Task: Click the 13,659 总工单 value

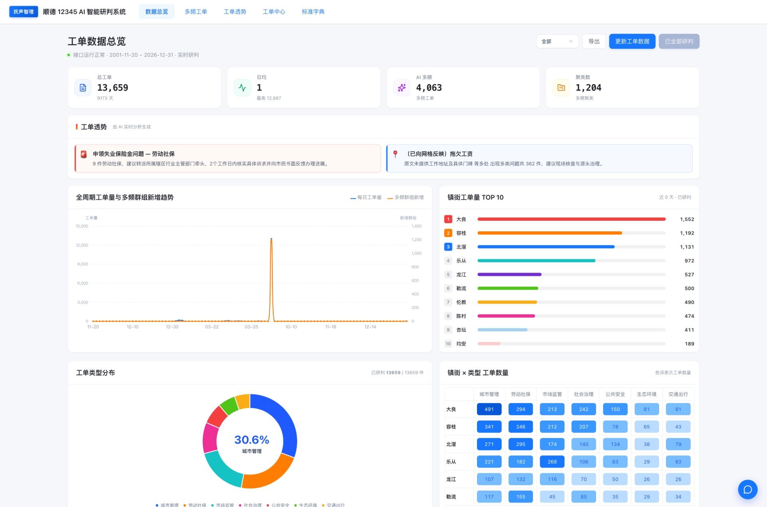Action: coord(113,88)
